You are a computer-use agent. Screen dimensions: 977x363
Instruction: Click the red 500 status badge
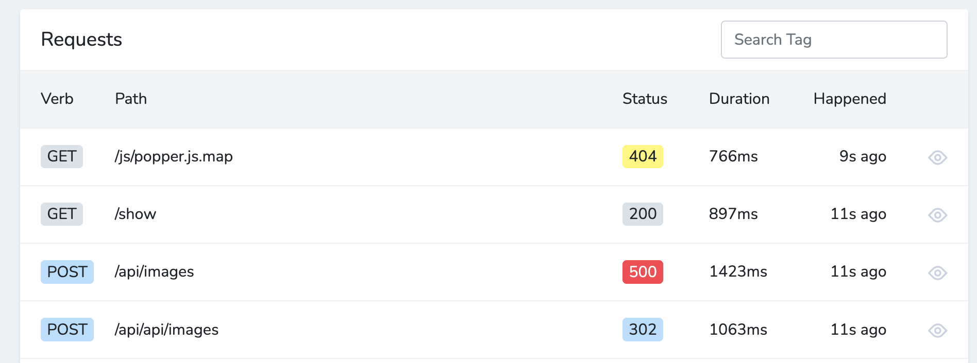click(x=642, y=271)
